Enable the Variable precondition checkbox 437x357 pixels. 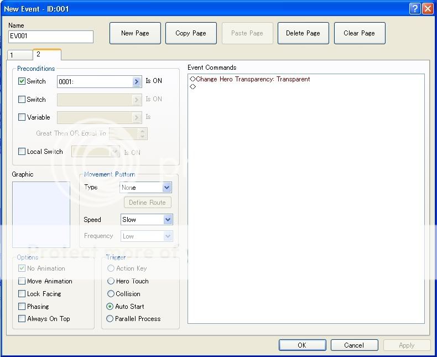[22, 117]
